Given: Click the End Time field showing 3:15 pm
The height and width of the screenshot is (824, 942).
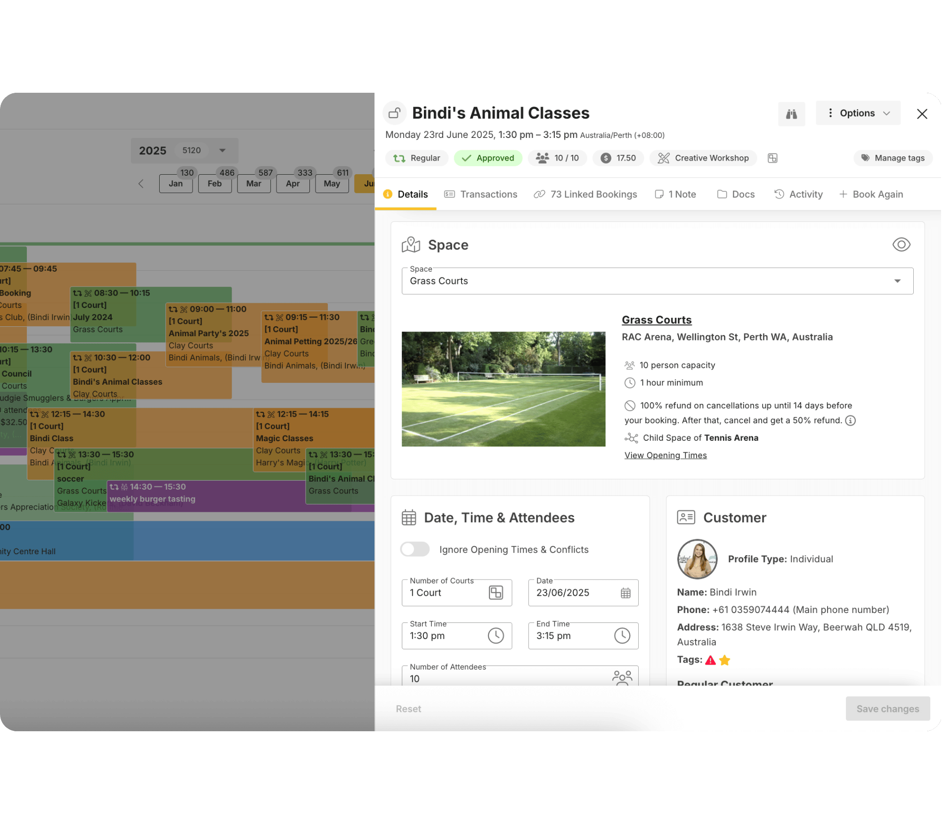Looking at the screenshot, I should click(583, 636).
